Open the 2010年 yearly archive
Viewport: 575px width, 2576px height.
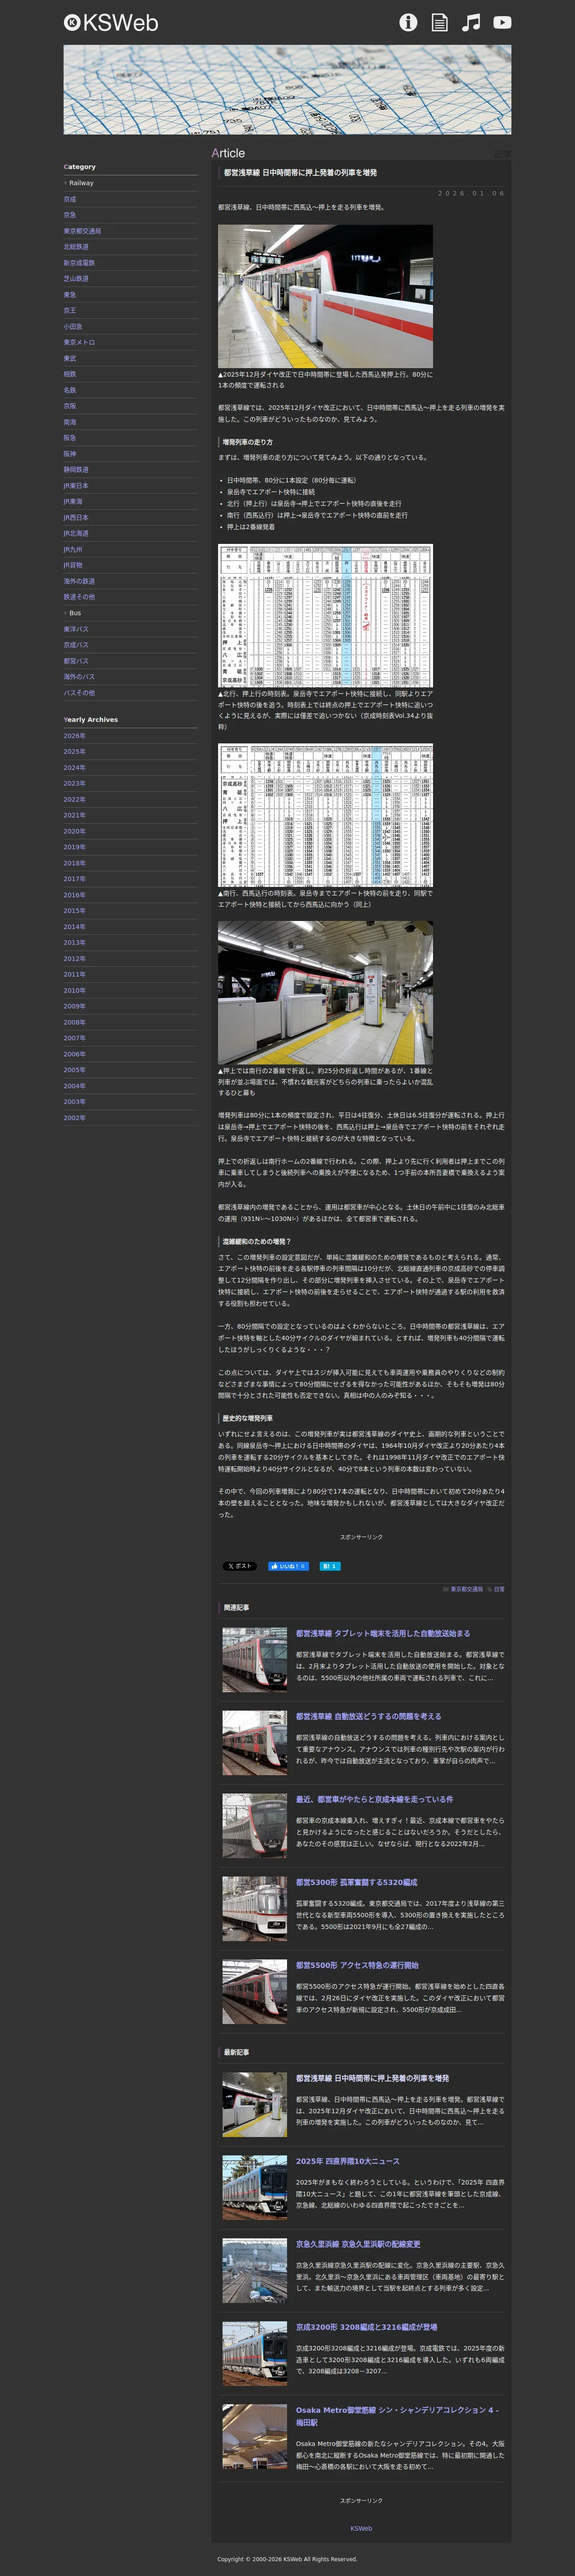click(x=75, y=990)
